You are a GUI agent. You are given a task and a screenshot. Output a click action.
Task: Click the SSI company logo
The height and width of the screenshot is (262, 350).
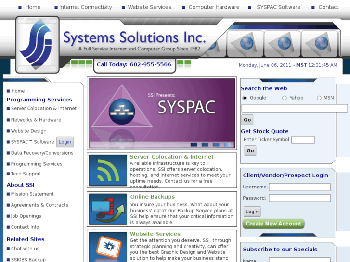point(37,45)
